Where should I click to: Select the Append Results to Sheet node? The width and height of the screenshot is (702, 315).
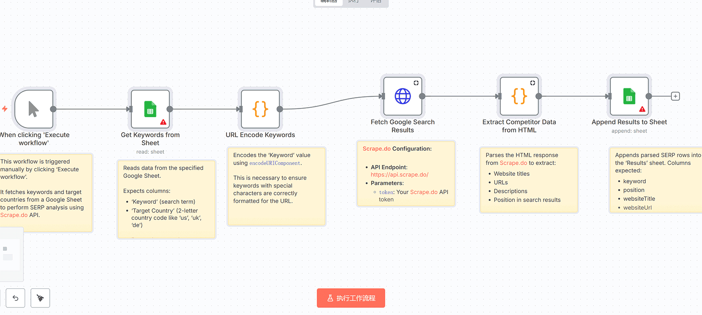pyautogui.click(x=629, y=96)
